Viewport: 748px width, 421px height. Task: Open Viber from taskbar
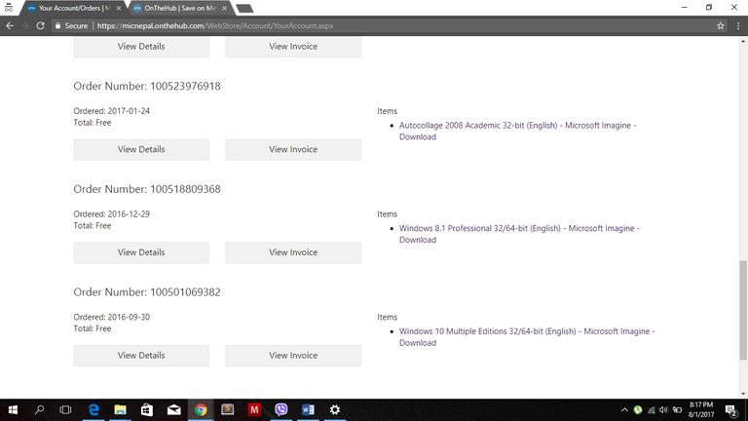[280, 410]
